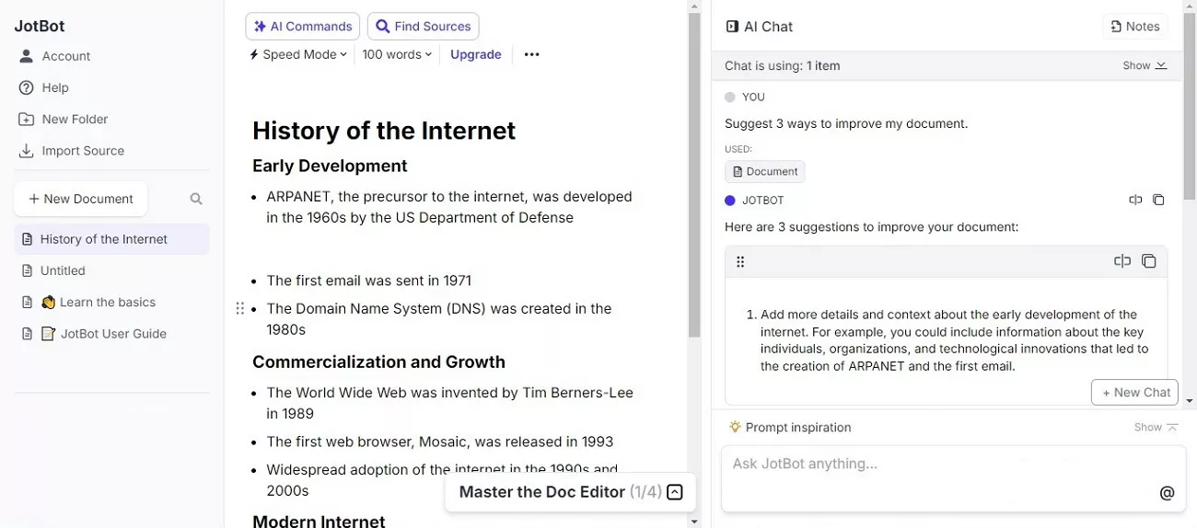Click the Help question mark icon
The height and width of the screenshot is (528, 1197).
pyautogui.click(x=26, y=87)
